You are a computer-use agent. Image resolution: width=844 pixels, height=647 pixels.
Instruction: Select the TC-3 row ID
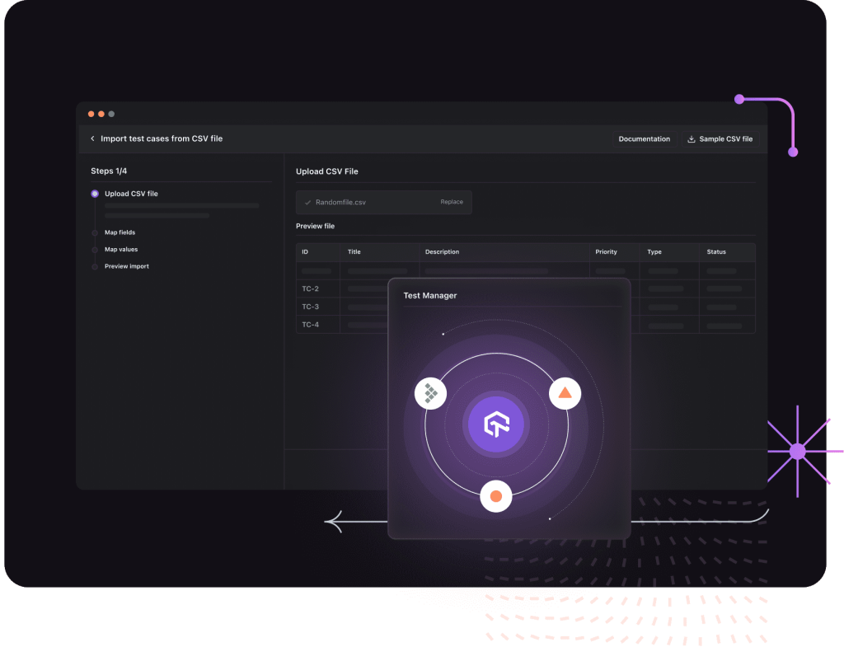click(x=310, y=307)
